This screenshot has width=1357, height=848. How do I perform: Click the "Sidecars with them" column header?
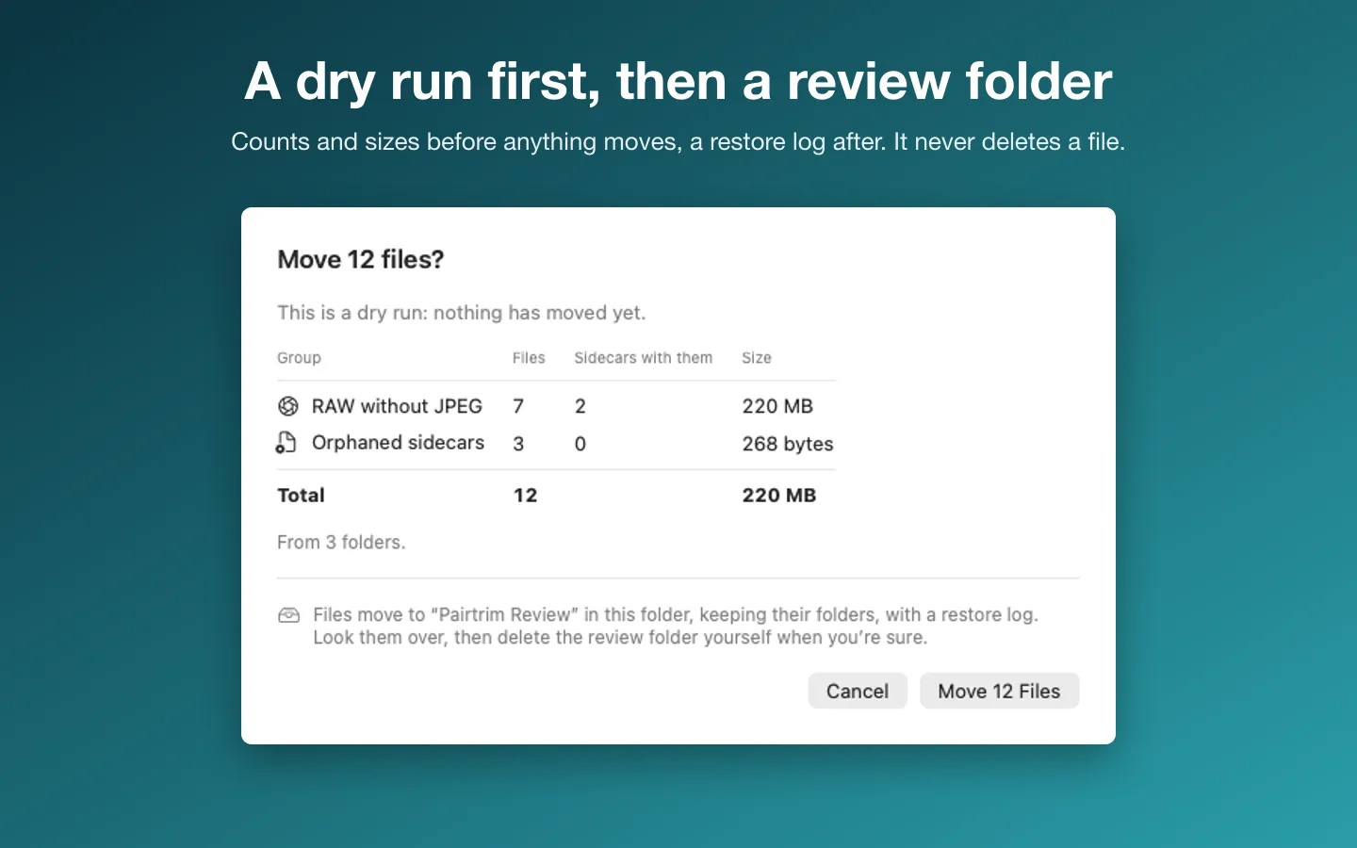click(x=644, y=358)
